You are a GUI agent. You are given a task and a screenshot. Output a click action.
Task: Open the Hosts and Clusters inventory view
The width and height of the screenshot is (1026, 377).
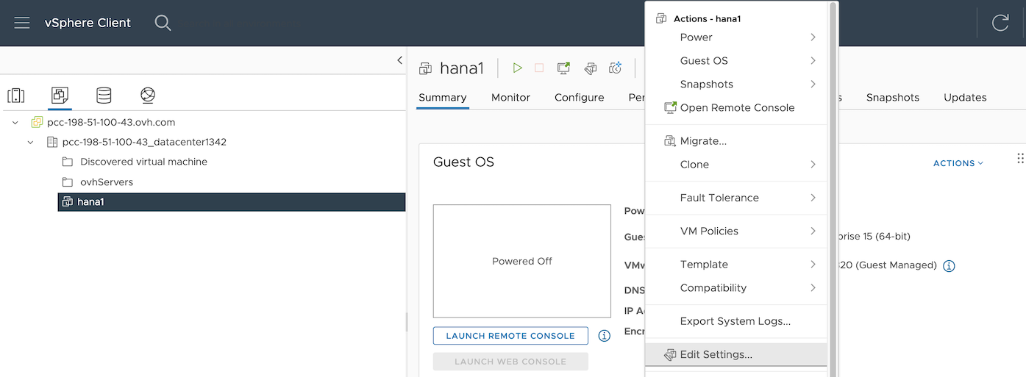(x=16, y=96)
